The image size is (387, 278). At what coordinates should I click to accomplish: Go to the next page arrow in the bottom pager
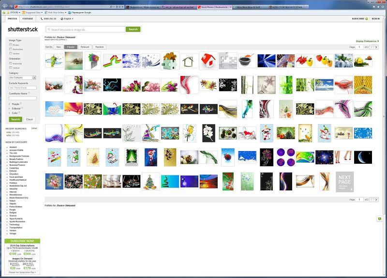coord(376,200)
